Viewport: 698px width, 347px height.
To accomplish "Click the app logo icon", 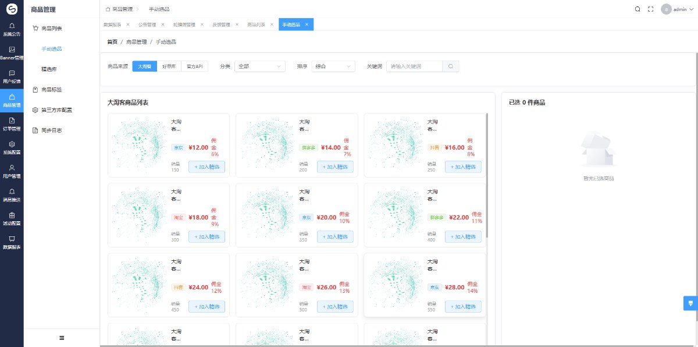I will coord(12,9).
